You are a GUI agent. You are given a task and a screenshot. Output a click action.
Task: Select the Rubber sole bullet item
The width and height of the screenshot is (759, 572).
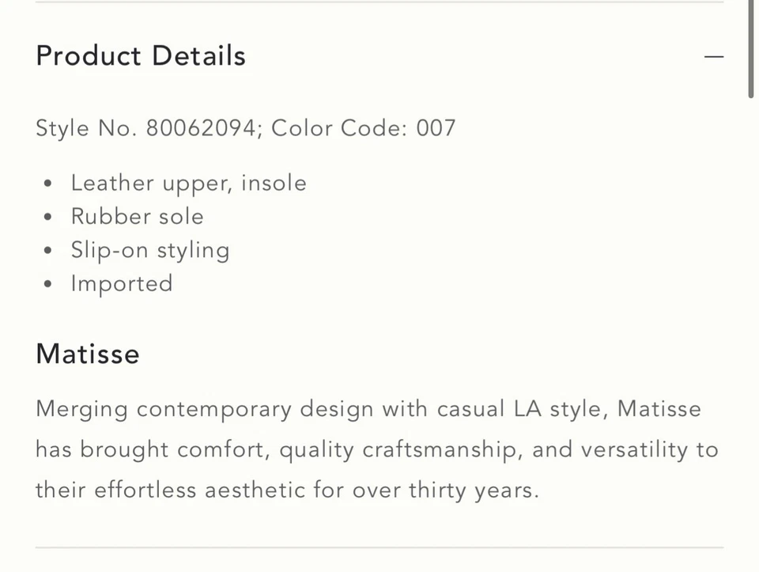tap(137, 216)
